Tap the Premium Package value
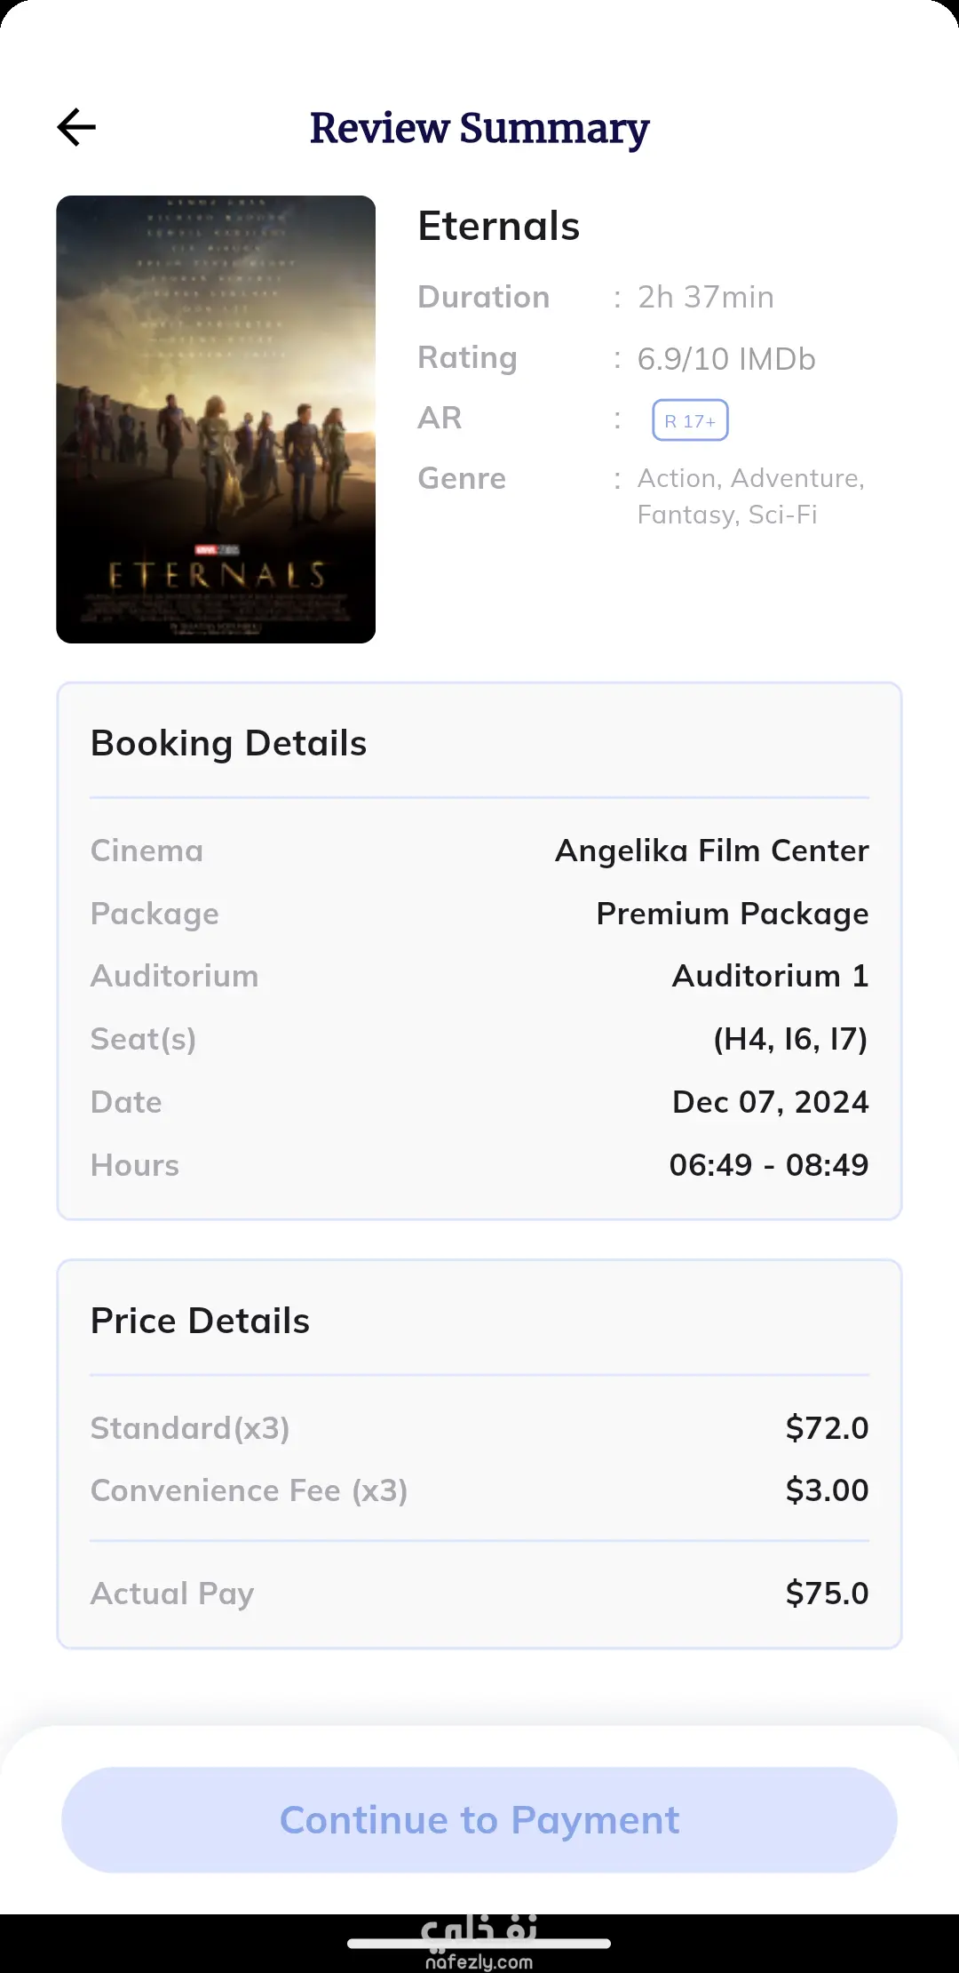Screen dimensions: 959x1973 pos(732,914)
